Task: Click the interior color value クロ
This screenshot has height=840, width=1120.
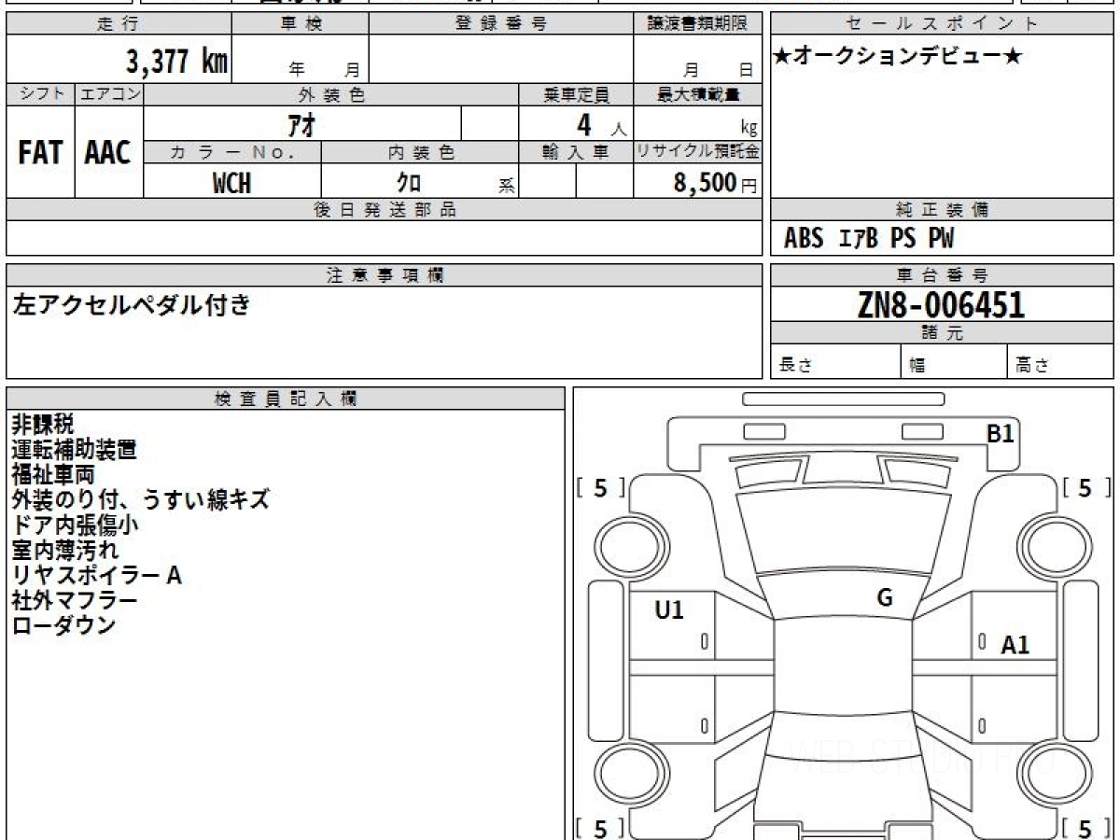Action: tap(409, 183)
